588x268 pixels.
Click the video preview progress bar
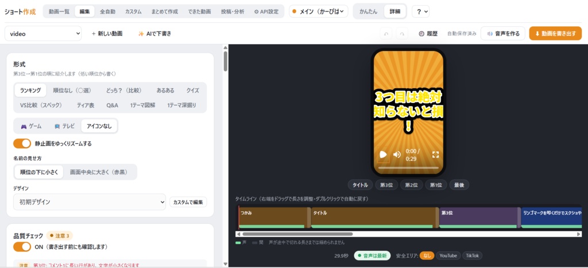click(x=408, y=168)
